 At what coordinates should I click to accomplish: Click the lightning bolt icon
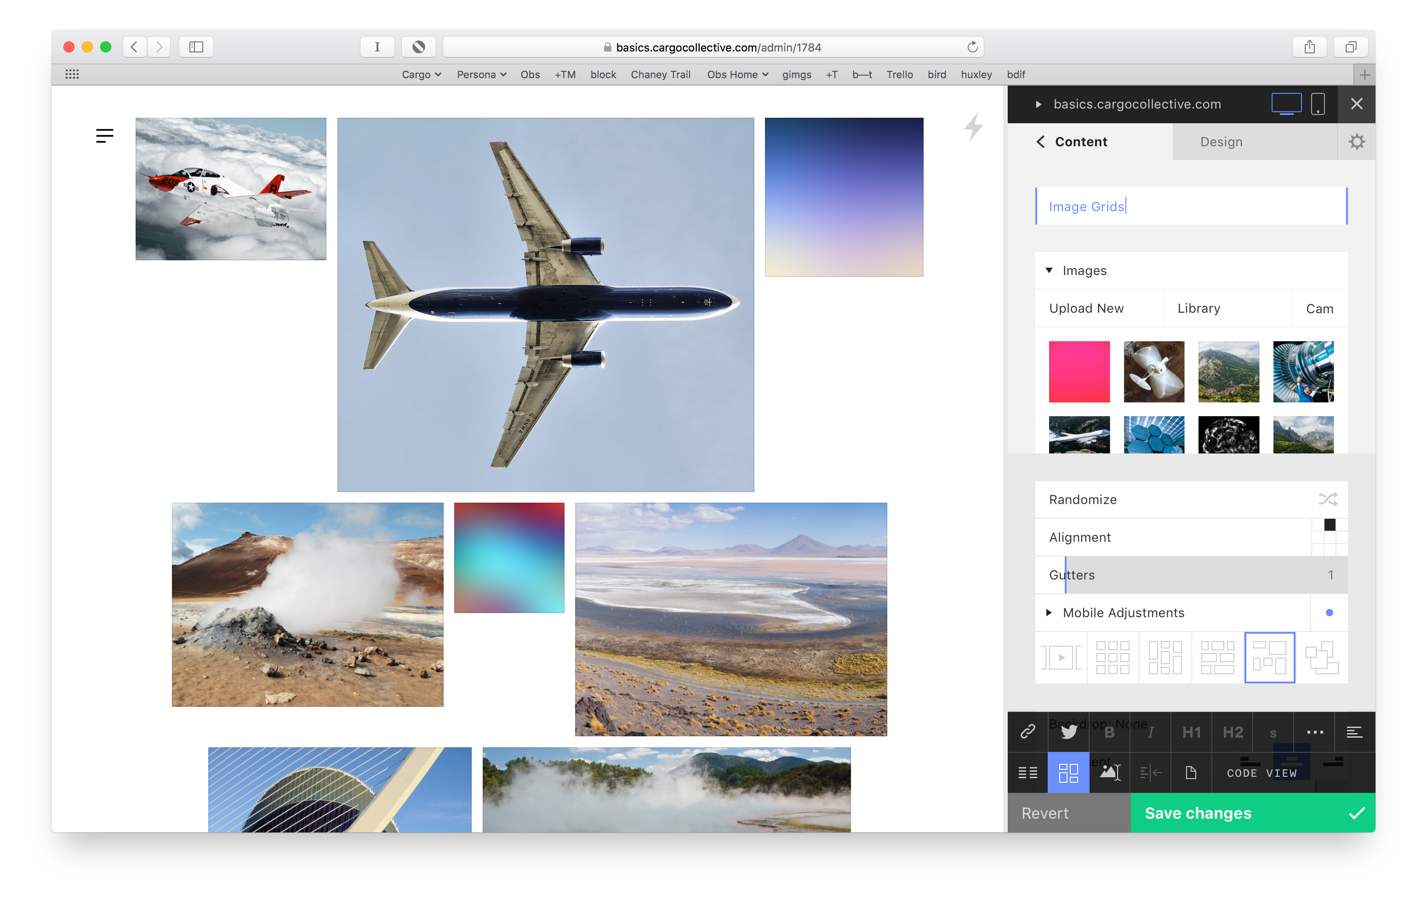tap(973, 127)
